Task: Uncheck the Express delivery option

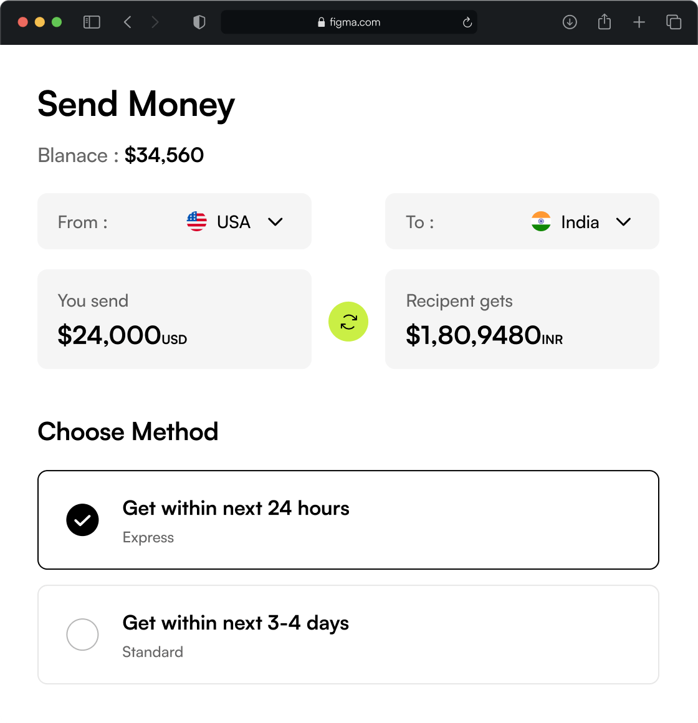Action: pyautogui.click(x=82, y=520)
